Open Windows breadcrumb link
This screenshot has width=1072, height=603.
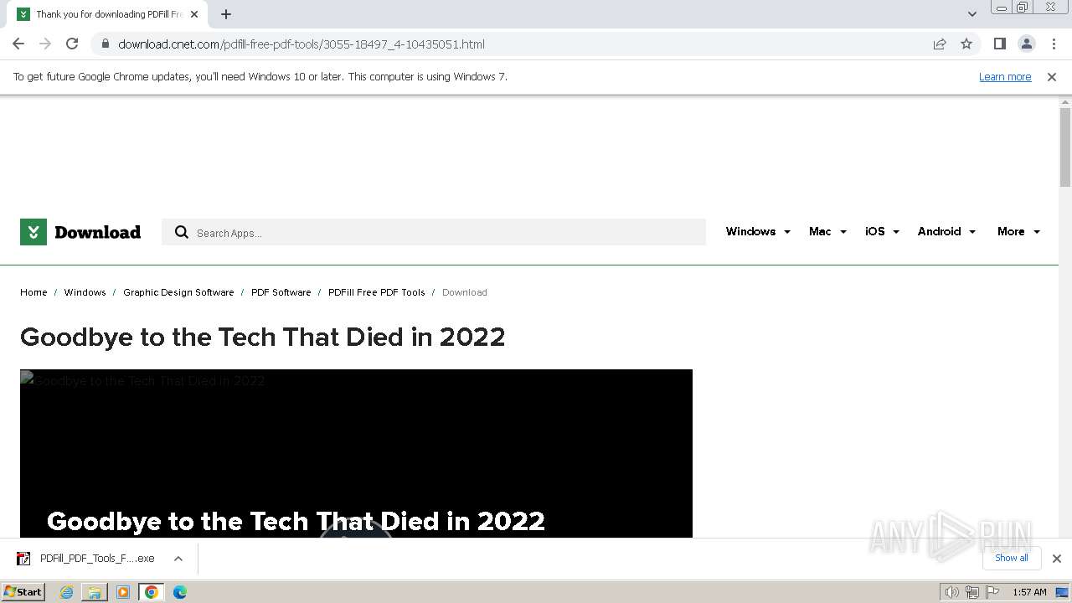[85, 292]
